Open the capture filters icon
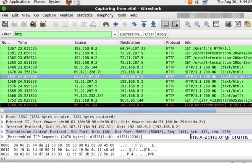 (228, 24)
